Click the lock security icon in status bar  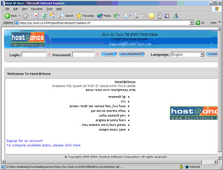[x=181, y=167]
